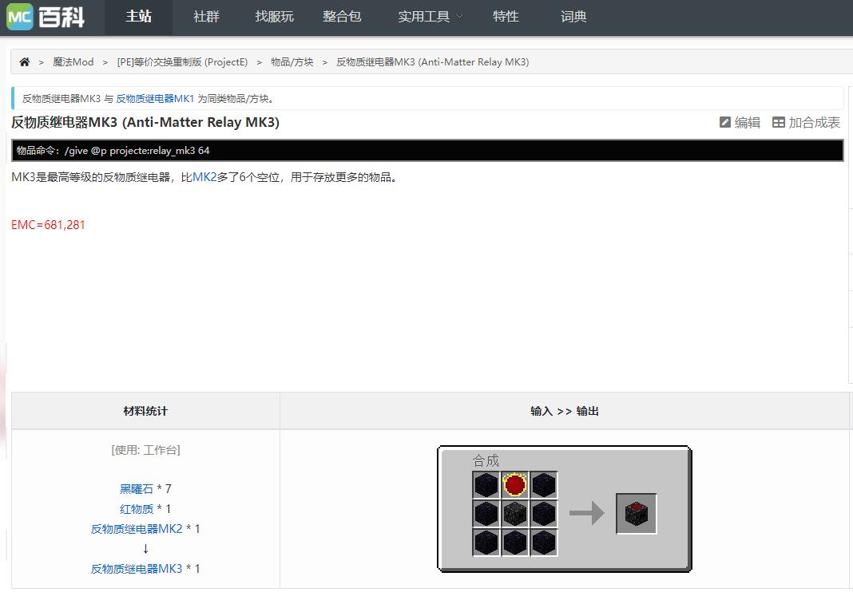Navigate to 魔法Mod breadcrumb

(73, 62)
